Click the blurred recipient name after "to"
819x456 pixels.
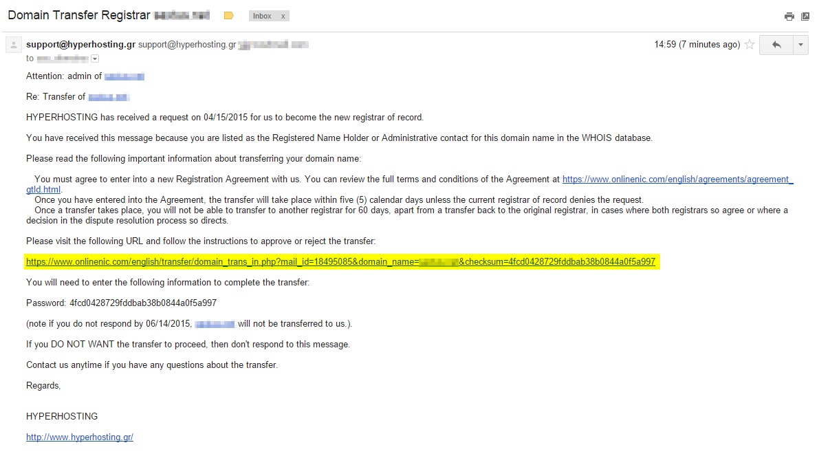coord(63,58)
